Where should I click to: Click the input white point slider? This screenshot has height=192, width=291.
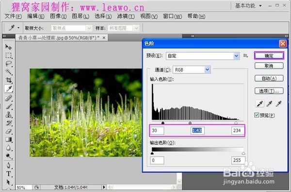point(236,122)
